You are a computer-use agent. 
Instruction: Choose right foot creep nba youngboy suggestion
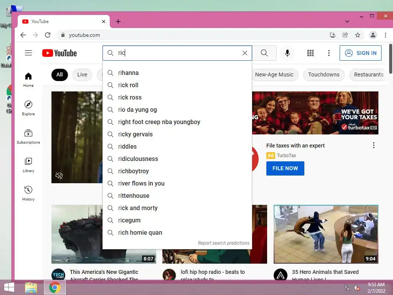tap(177, 122)
